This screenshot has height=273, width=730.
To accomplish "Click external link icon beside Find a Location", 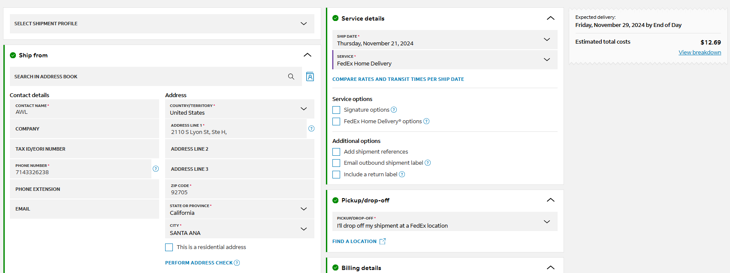I will (x=383, y=241).
